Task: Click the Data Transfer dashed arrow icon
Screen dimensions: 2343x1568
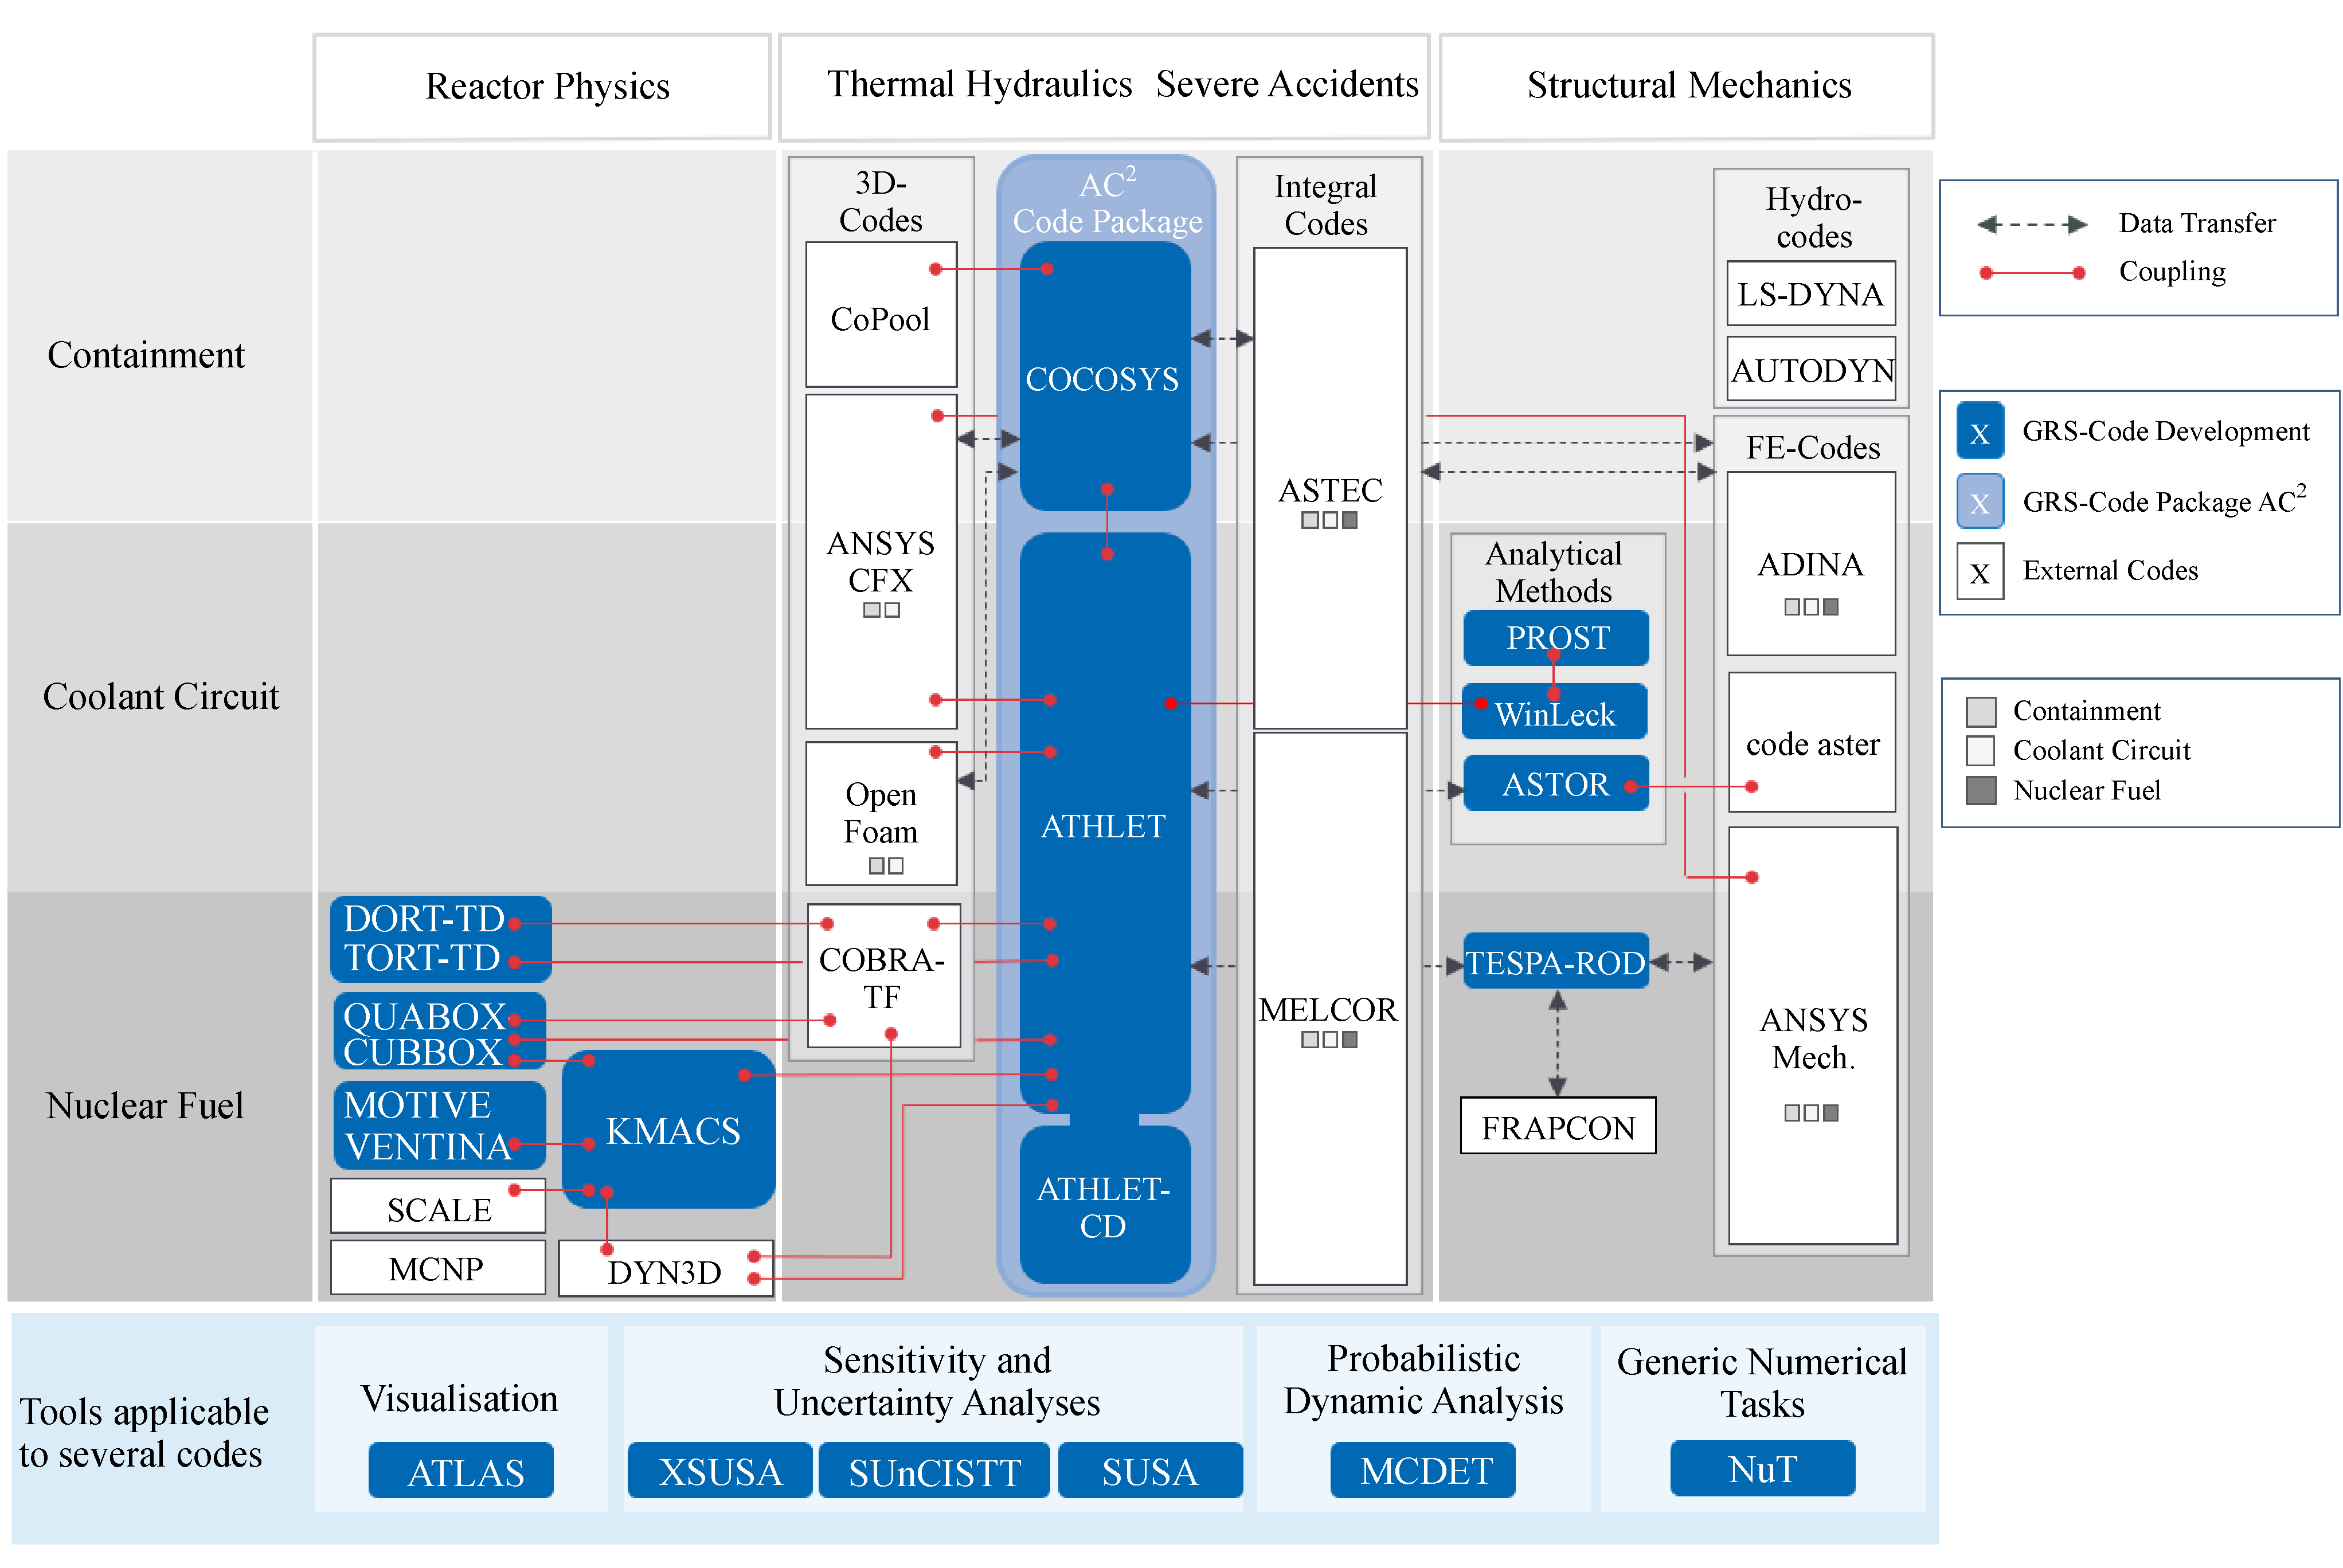Action: (2031, 224)
